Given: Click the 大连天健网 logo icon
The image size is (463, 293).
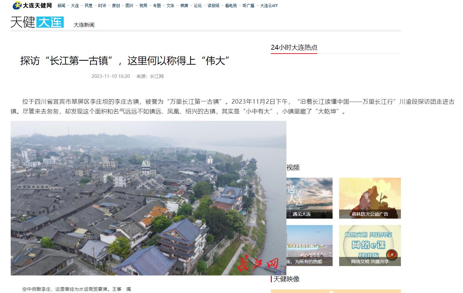Looking at the screenshot, I should (32, 5).
